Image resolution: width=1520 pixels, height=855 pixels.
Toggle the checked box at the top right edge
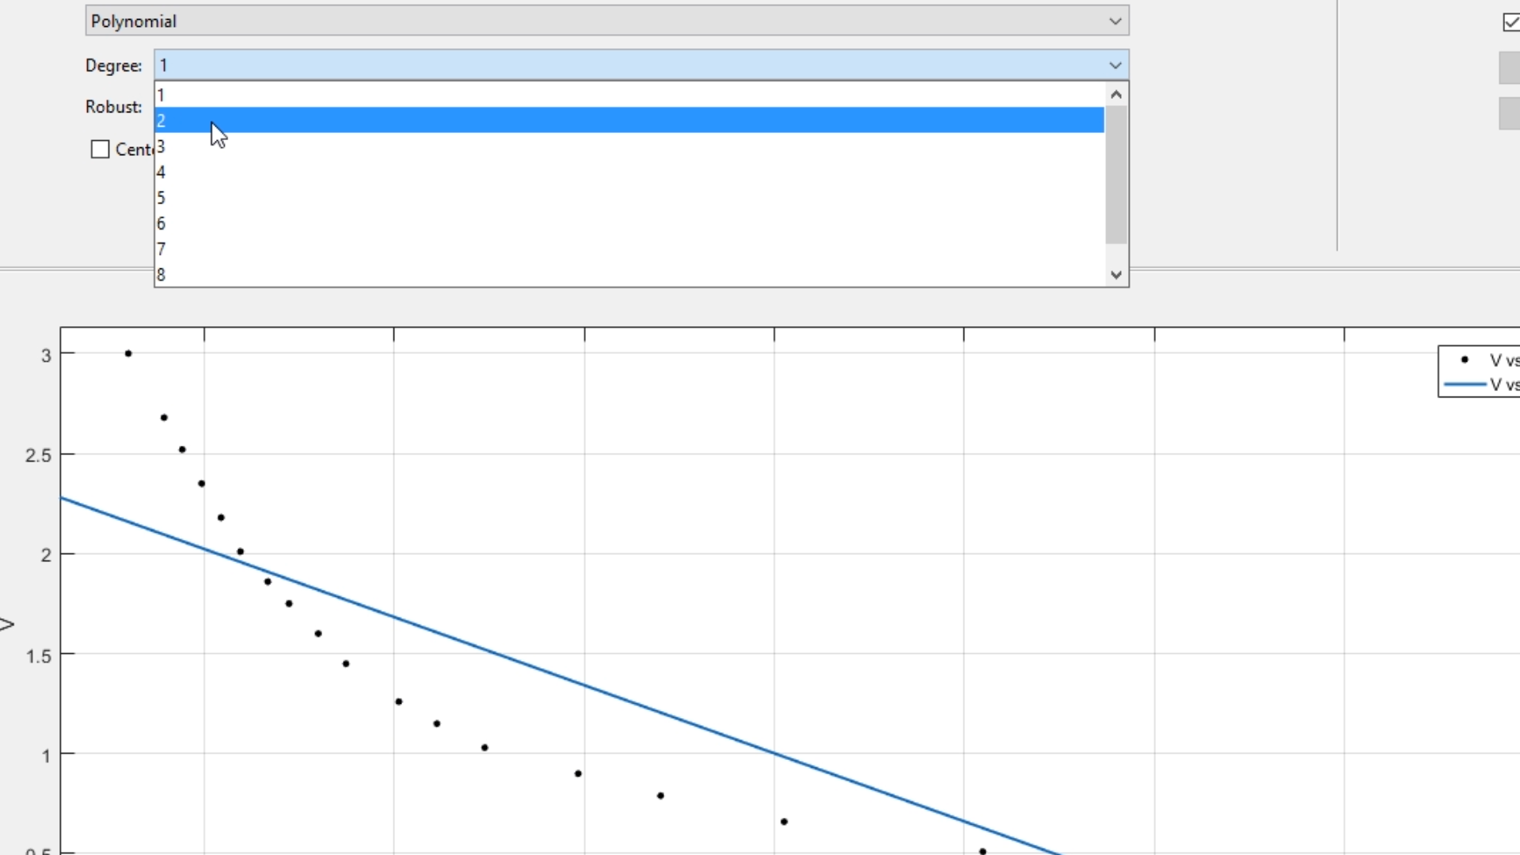[x=1510, y=22]
